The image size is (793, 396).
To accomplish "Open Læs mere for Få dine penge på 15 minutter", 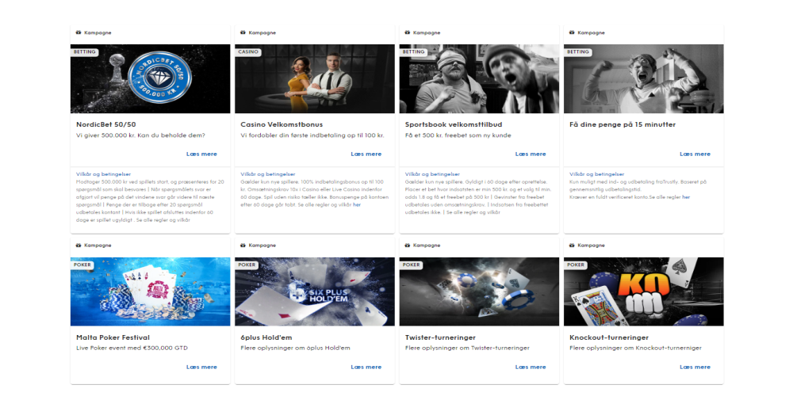I will coord(695,154).
